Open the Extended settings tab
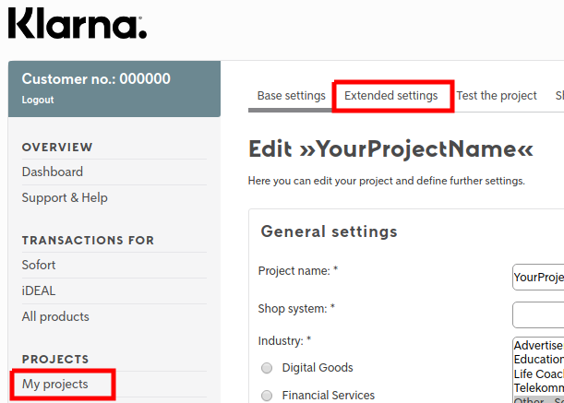 tap(391, 96)
